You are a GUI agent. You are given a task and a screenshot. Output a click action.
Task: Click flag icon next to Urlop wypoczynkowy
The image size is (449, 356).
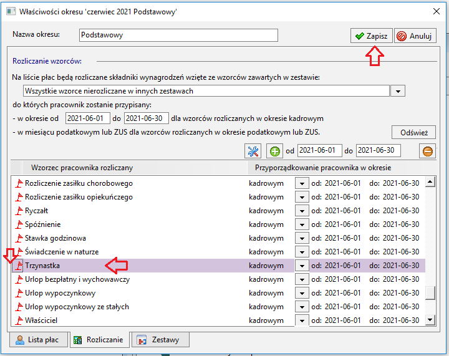(19, 293)
